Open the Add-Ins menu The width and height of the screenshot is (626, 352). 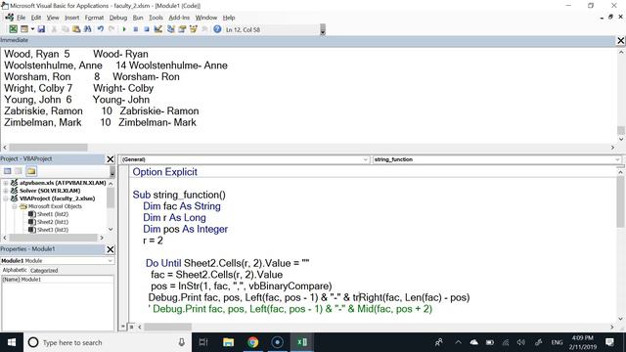(x=179, y=18)
